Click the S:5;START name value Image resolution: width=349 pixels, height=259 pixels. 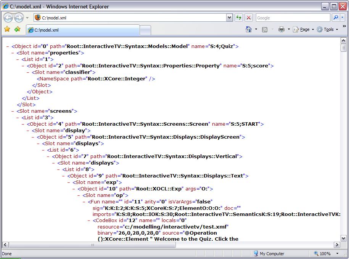coord(244,124)
